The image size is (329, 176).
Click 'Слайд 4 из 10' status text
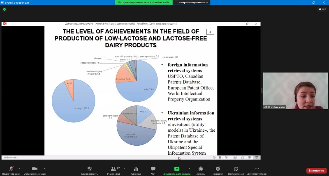coord(9,158)
